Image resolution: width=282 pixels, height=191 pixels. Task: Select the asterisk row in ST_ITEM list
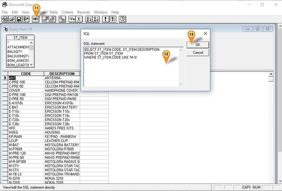(x=18, y=43)
